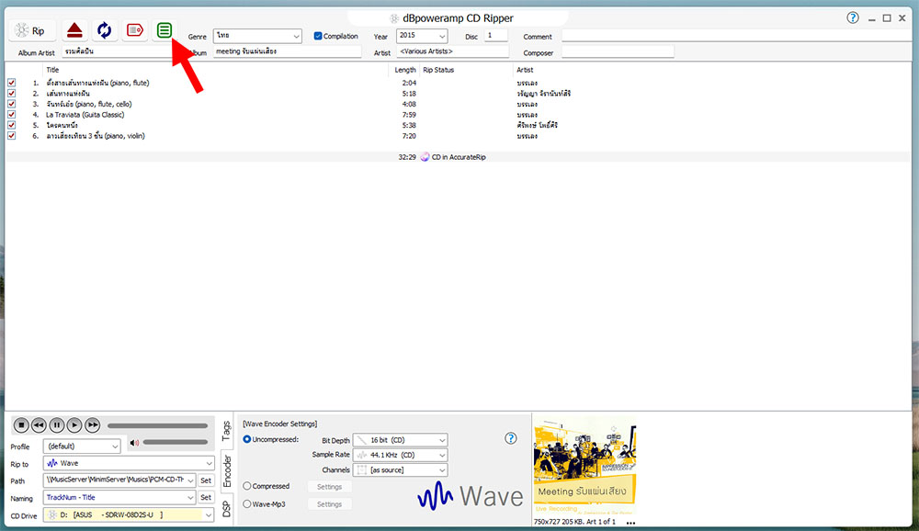Toggle the Compilation checkbox
Screen dimensions: 919x531
coord(318,37)
